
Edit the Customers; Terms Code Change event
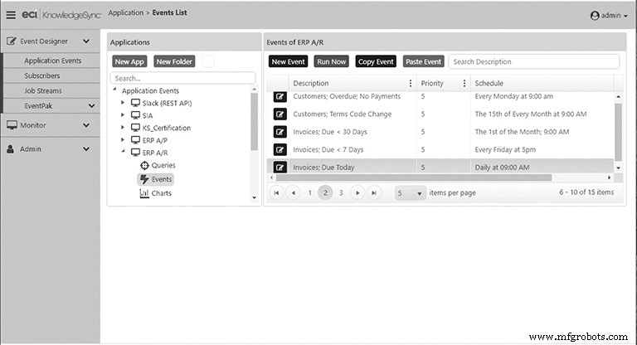(280, 114)
